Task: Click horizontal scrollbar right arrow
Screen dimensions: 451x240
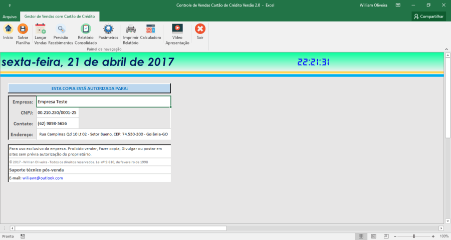Action: (441, 228)
